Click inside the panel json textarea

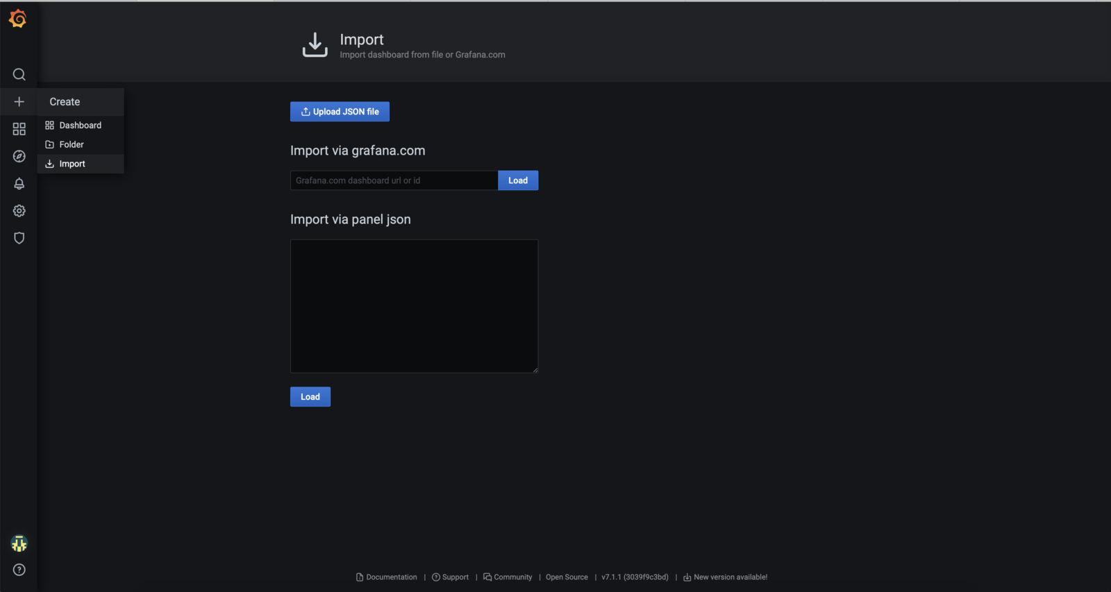pyautogui.click(x=414, y=306)
